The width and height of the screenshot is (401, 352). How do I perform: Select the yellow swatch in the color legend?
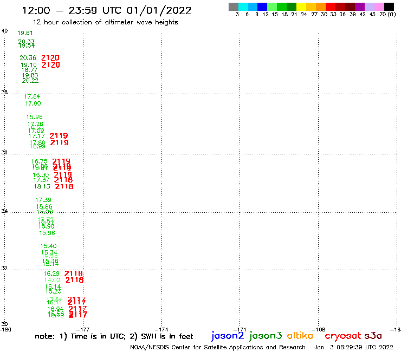coord(301,6)
